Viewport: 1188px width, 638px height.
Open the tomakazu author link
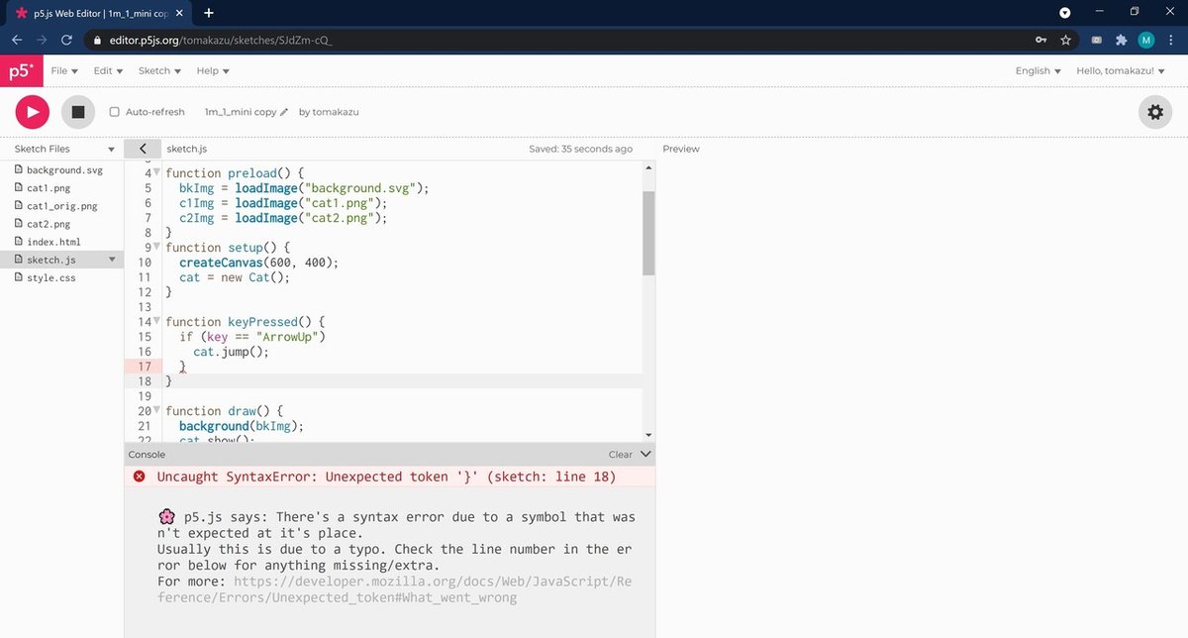(x=336, y=112)
